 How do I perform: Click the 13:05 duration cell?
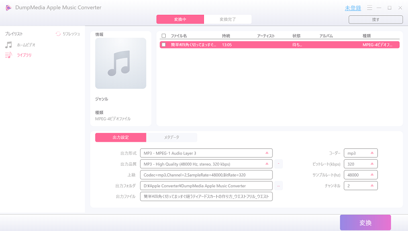227,45
